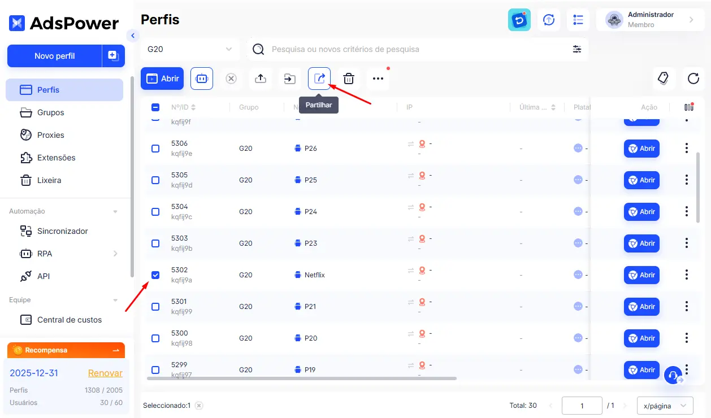Screen dimensions: 711x418
Task: Click Abrir for the P25 profile row
Action: point(641,180)
